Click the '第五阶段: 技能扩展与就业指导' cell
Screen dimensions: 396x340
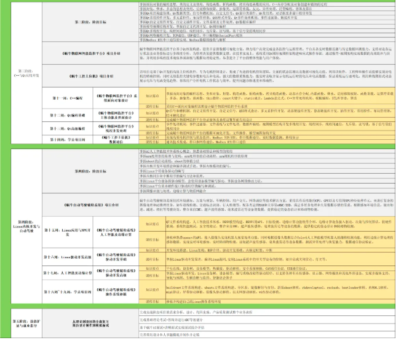click(x=26, y=323)
